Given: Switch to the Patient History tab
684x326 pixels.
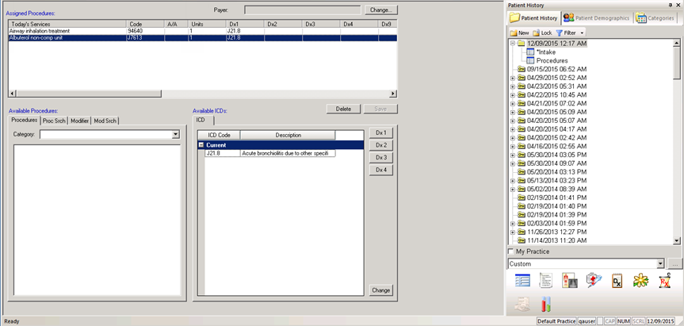Looking at the screenshot, I should pos(535,18).
